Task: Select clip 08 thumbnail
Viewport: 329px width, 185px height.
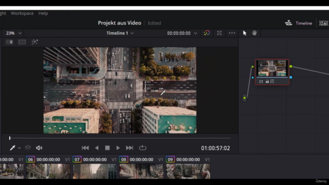Action: pyautogui.click(x=141, y=171)
